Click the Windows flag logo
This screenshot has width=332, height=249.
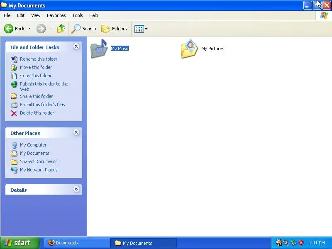[324, 15]
